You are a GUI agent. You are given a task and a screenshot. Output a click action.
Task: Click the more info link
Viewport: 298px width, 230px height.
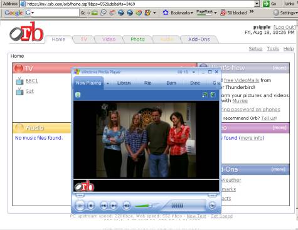(x=252, y=138)
